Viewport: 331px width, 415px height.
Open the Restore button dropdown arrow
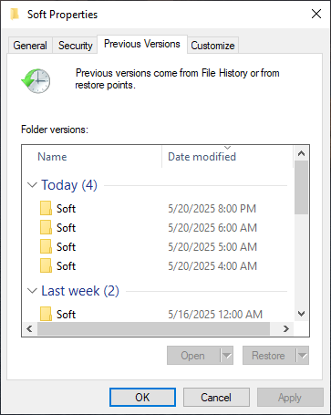pyautogui.click(x=303, y=355)
